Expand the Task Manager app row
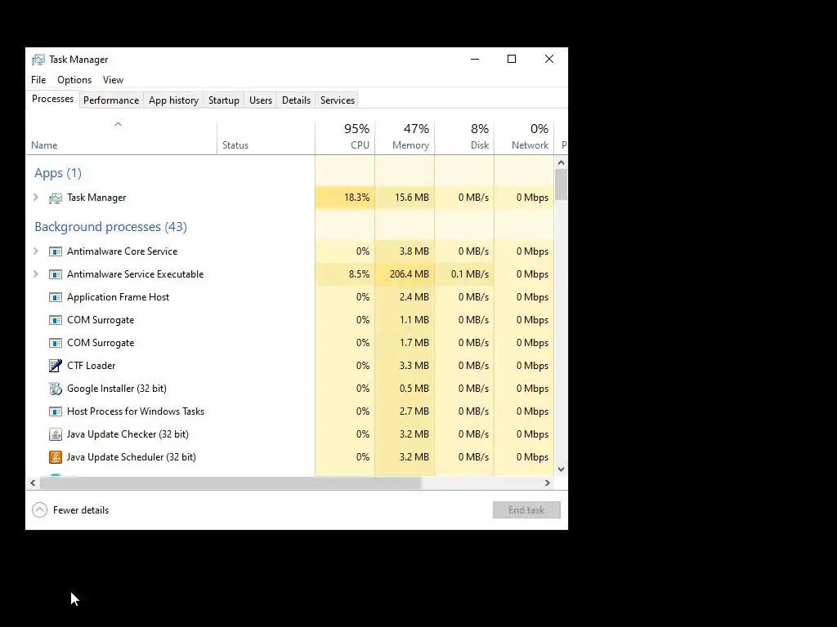The width and height of the screenshot is (837, 627). click(36, 198)
